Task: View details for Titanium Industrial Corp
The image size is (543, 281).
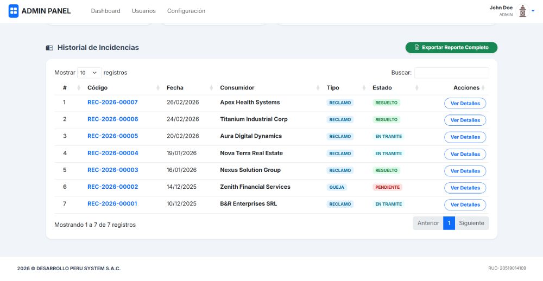Action: 465,120
